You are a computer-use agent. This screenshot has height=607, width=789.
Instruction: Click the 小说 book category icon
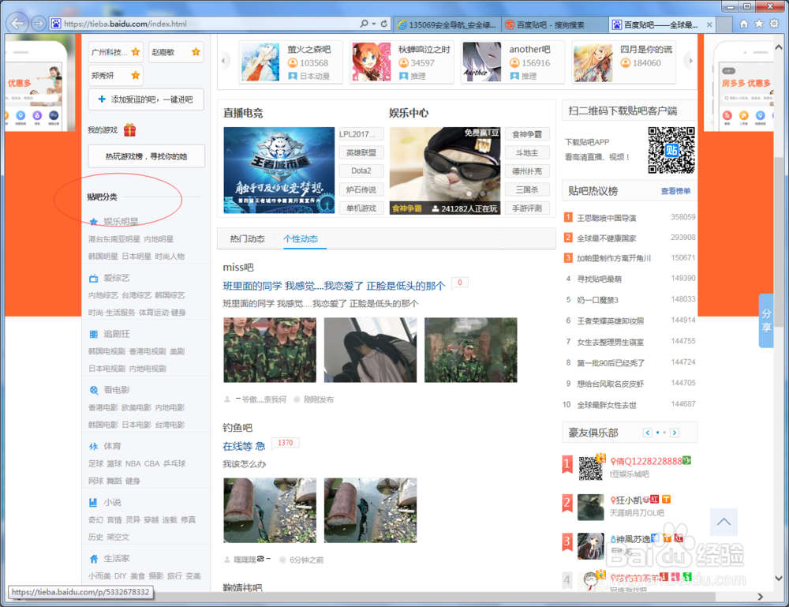94,502
